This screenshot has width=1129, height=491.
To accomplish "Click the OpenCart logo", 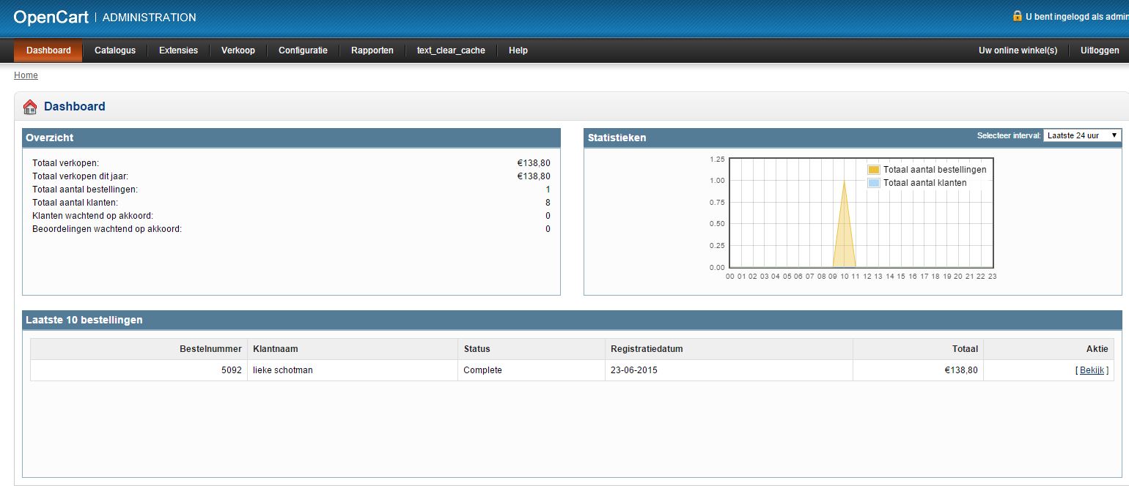I will [51, 18].
